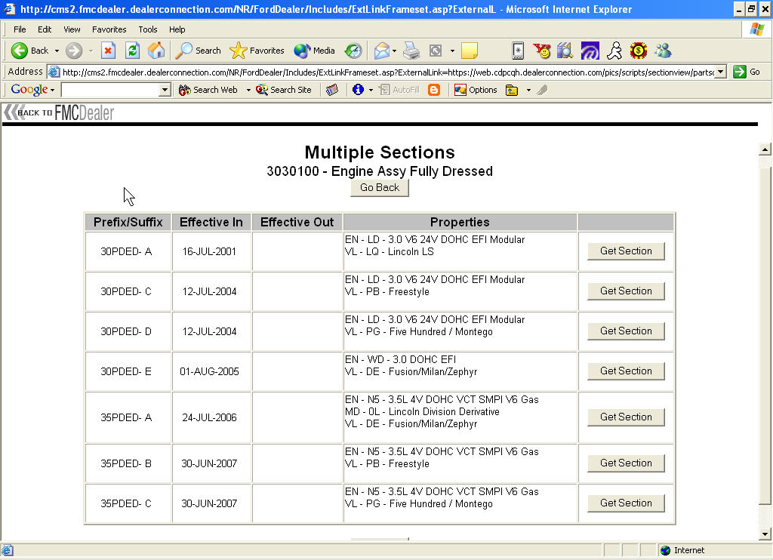Open BlogThis on the Google toolbar
Screen dimensions: 773x560
click(433, 89)
